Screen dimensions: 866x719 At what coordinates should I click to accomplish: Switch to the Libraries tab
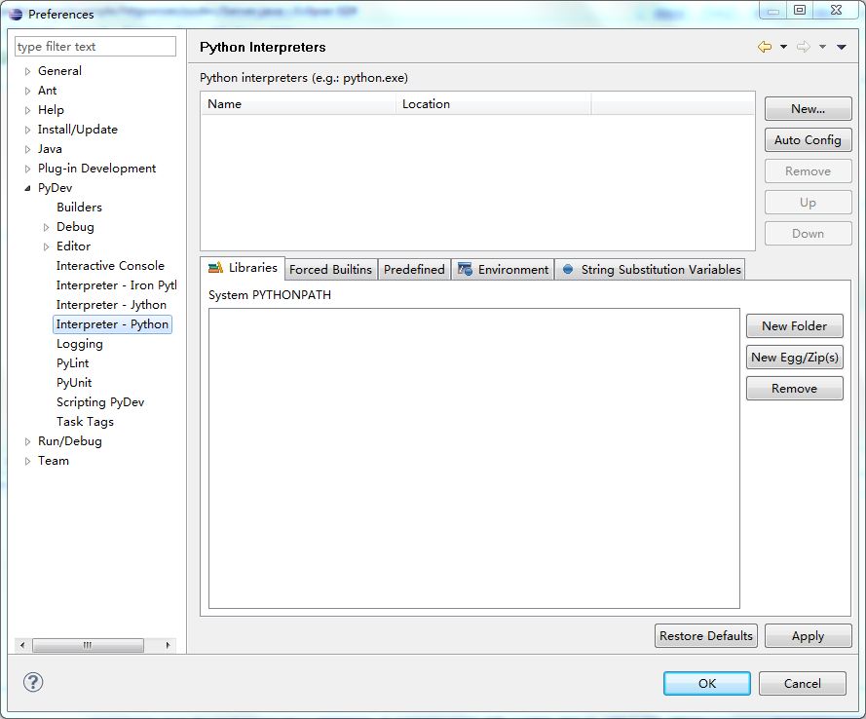coord(243,268)
